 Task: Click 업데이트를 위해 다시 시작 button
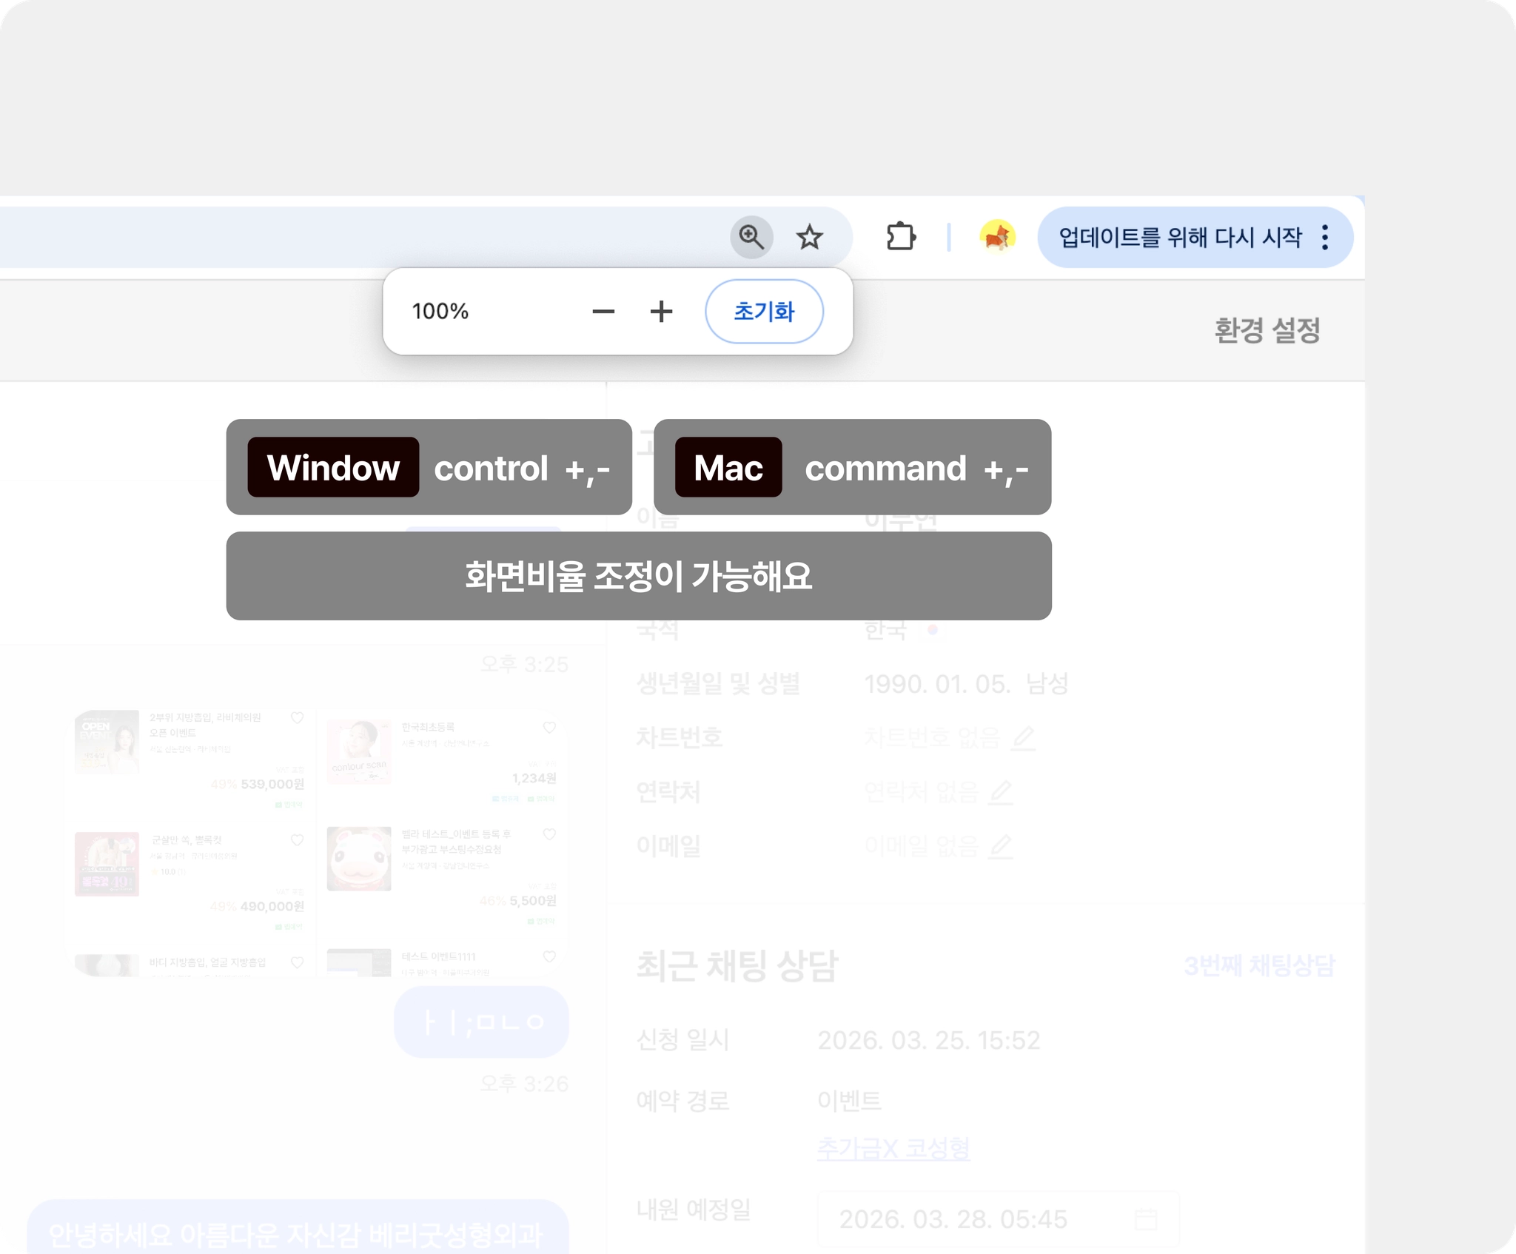(x=1179, y=238)
